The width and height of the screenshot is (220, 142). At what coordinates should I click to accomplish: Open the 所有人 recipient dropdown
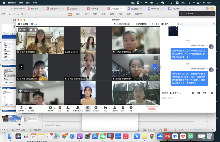(176, 93)
